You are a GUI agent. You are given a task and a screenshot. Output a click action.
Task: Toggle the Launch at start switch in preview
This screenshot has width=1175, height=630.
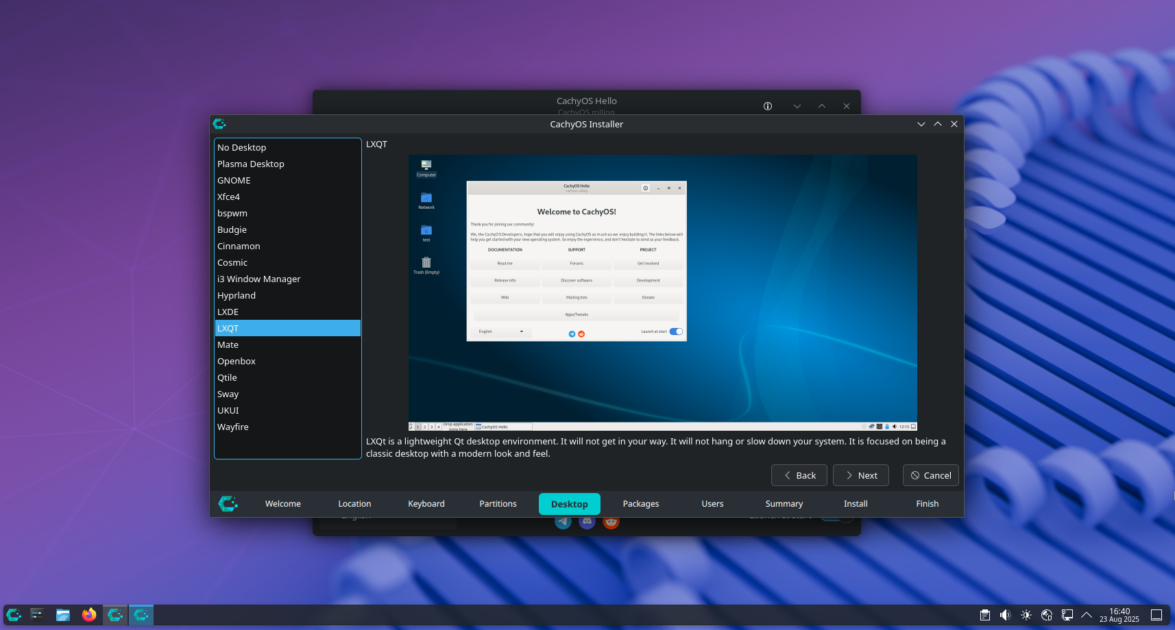click(x=676, y=331)
